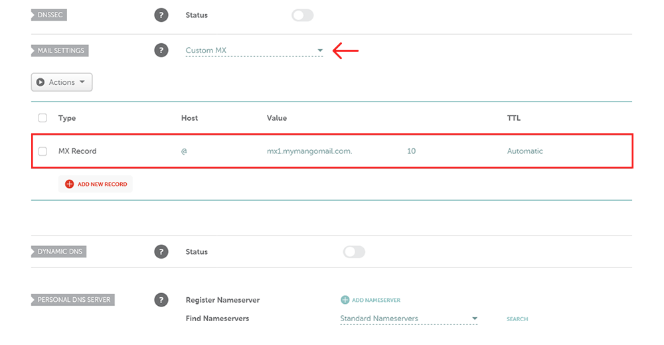Toggle the DNSSEC status switch

pyautogui.click(x=302, y=15)
